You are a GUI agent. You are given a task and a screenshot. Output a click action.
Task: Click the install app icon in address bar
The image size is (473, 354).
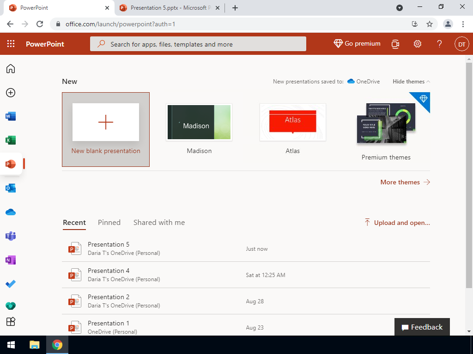click(x=415, y=24)
